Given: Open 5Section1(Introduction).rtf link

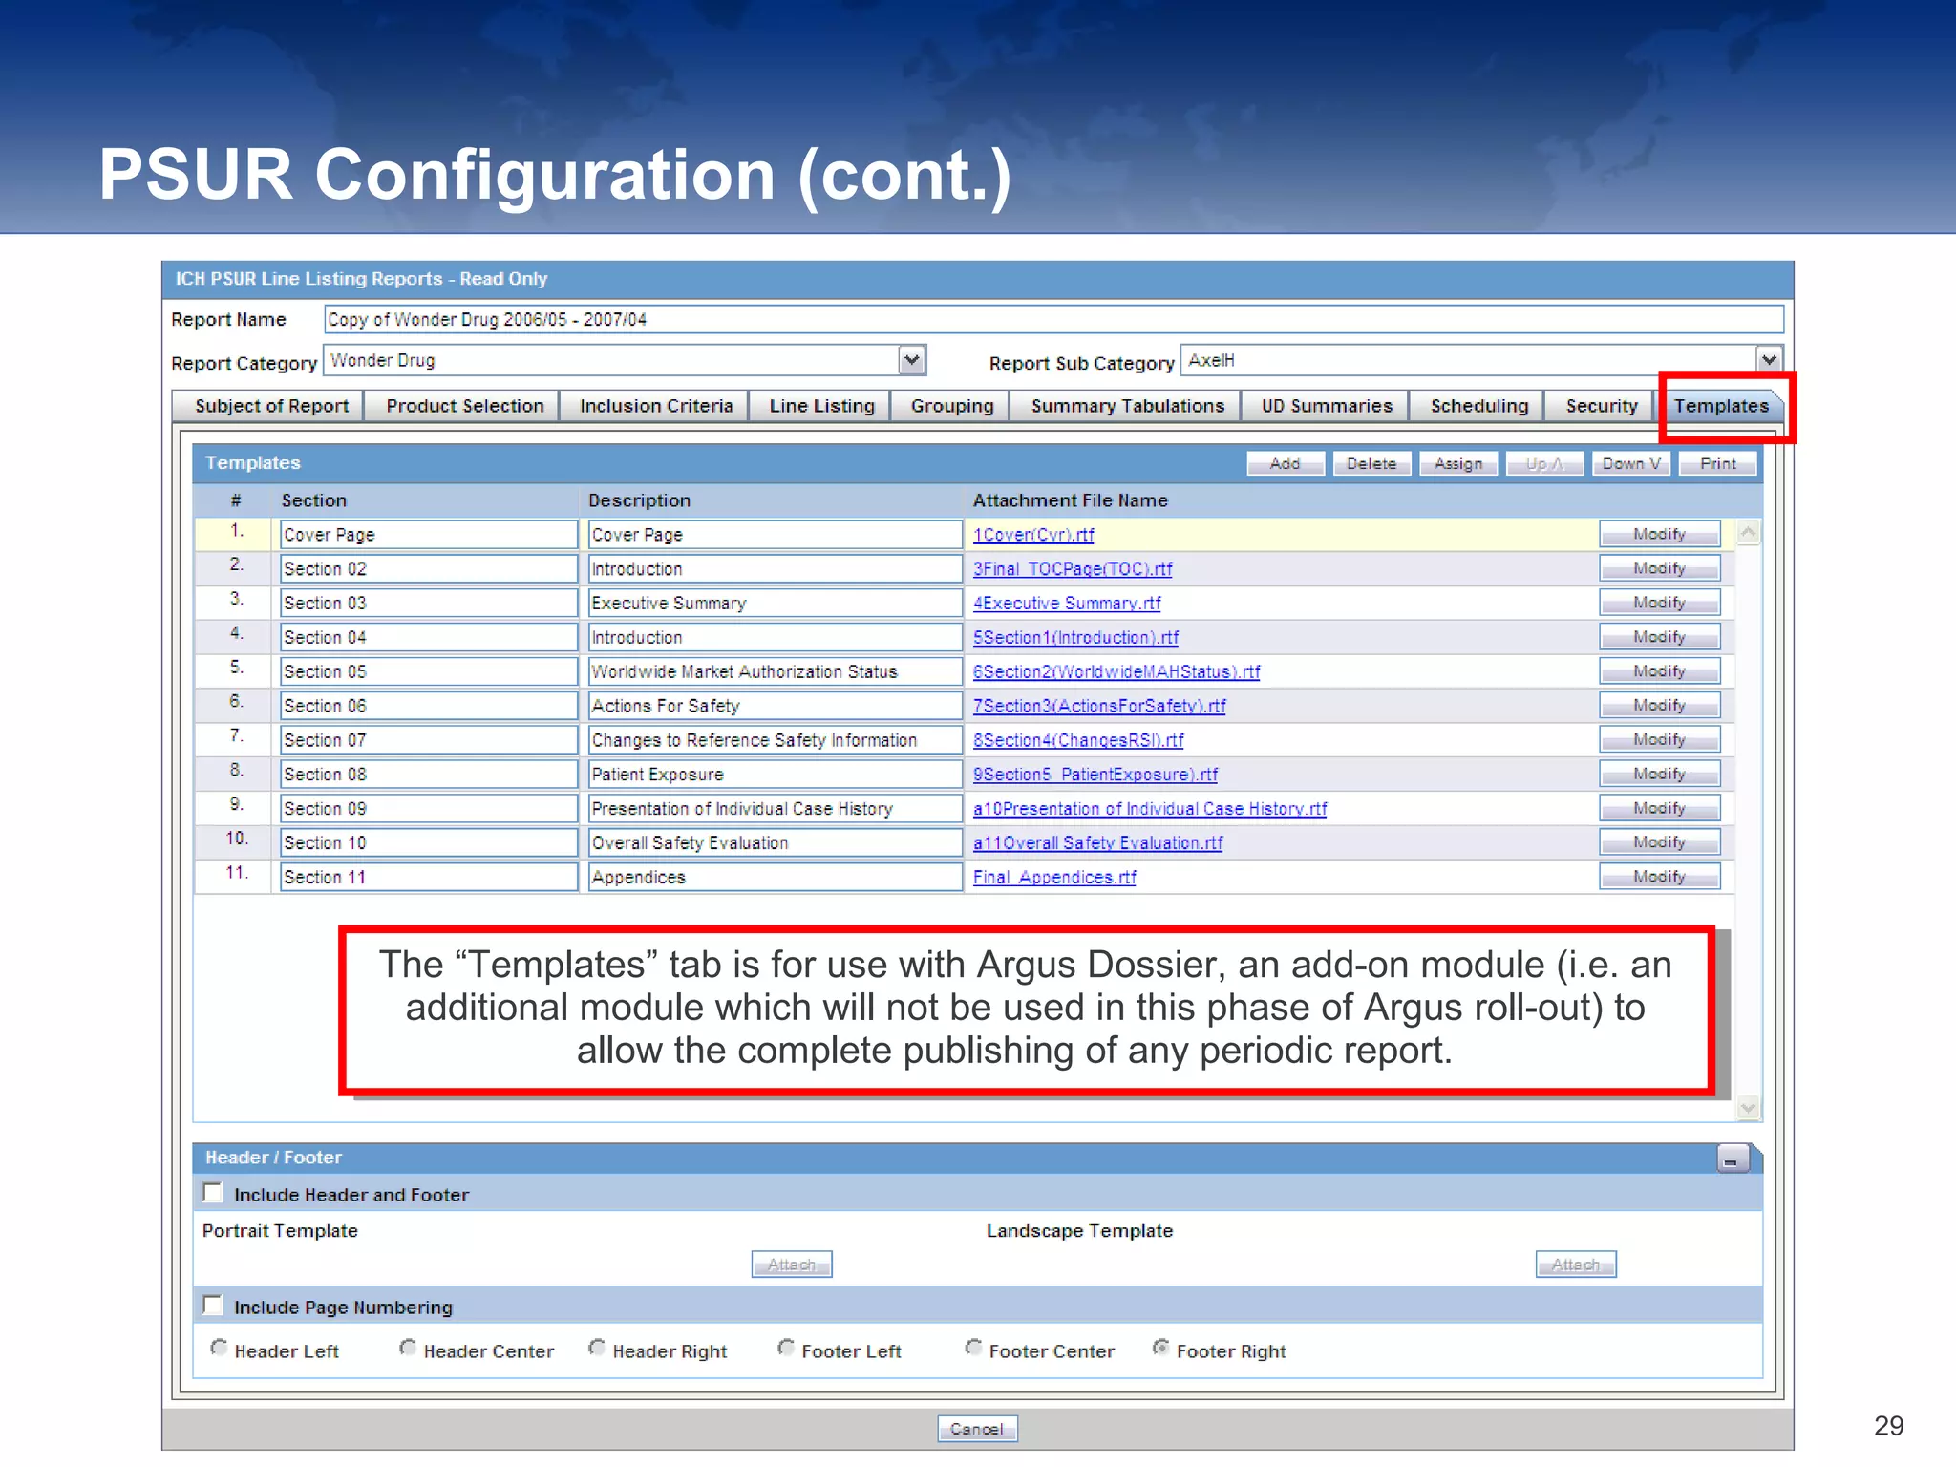Looking at the screenshot, I should [x=1075, y=638].
